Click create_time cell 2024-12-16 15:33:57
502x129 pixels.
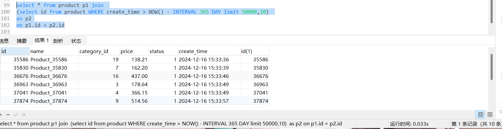pyautogui.click(x=209, y=101)
